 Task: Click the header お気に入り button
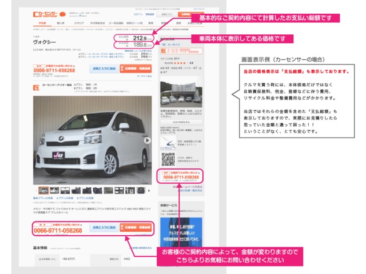[x=167, y=14]
